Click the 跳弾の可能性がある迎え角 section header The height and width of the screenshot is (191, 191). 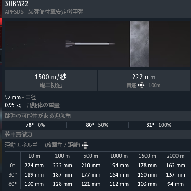click(37, 116)
